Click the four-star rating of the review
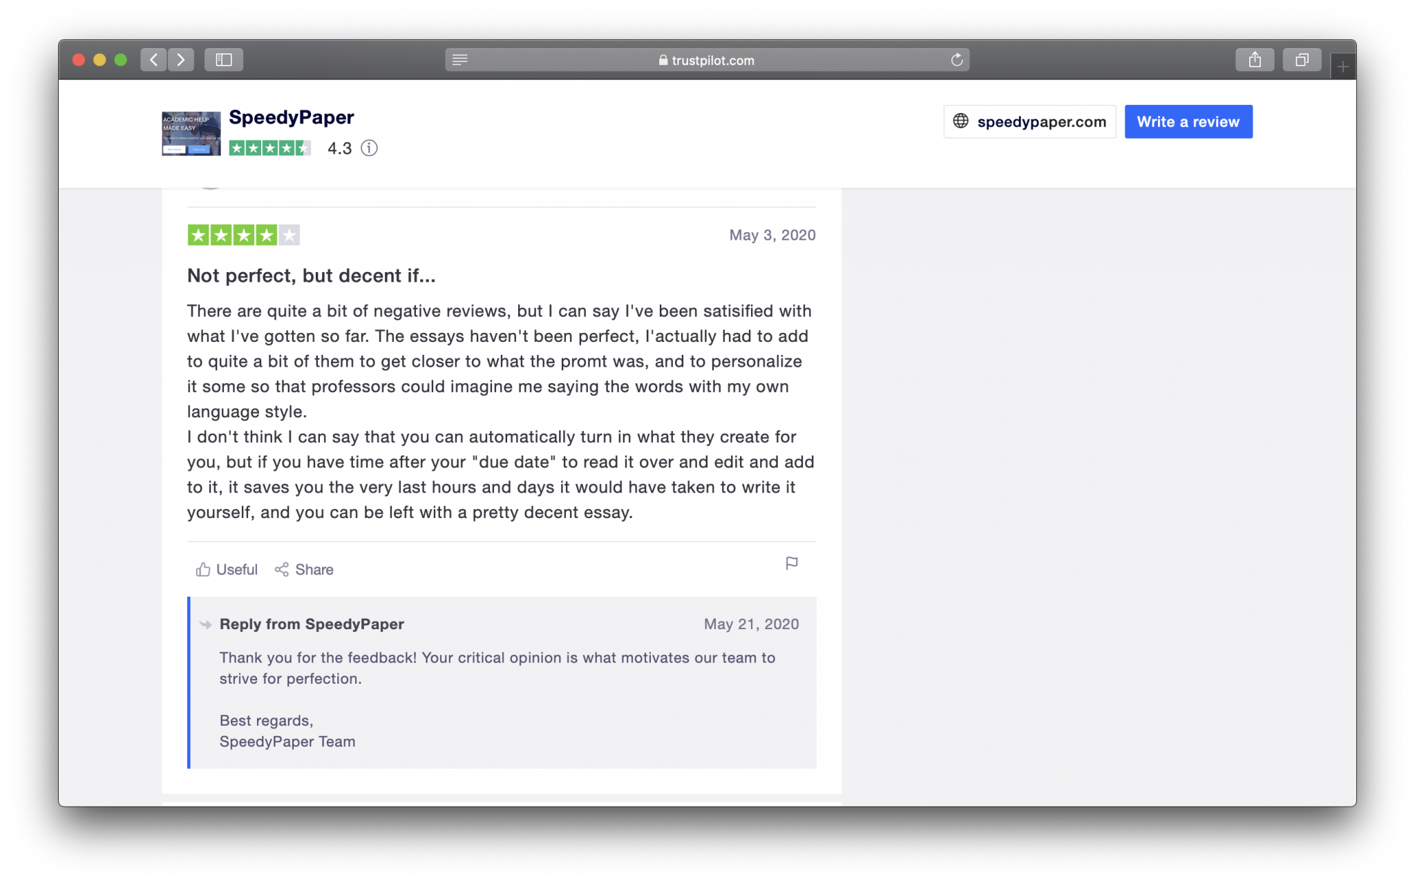 coord(243,236)
